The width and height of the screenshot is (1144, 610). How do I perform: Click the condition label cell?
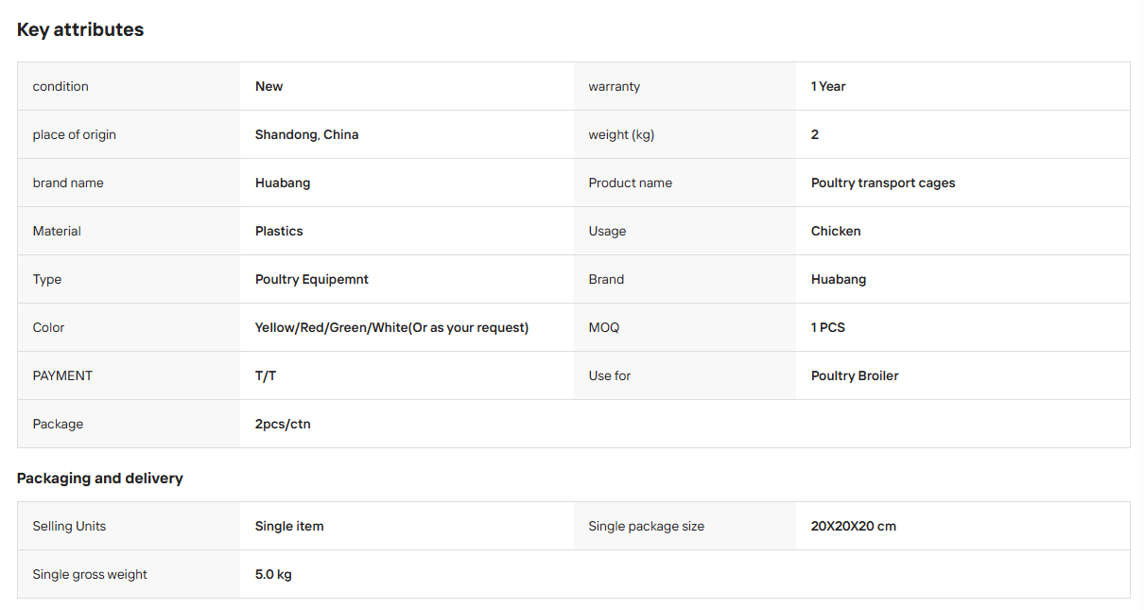[129, 86]
